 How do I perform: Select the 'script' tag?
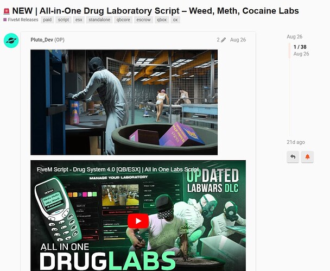[x=64, y=20]
